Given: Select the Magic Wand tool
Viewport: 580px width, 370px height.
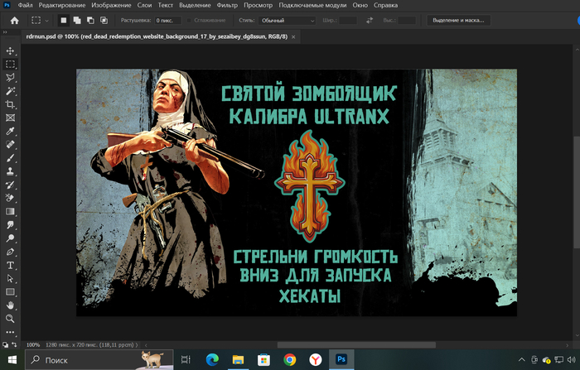Looking at the screenshot, I should click(11, 91).
